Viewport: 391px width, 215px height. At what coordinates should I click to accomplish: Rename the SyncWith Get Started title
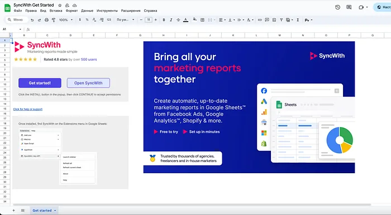(34, 5)
